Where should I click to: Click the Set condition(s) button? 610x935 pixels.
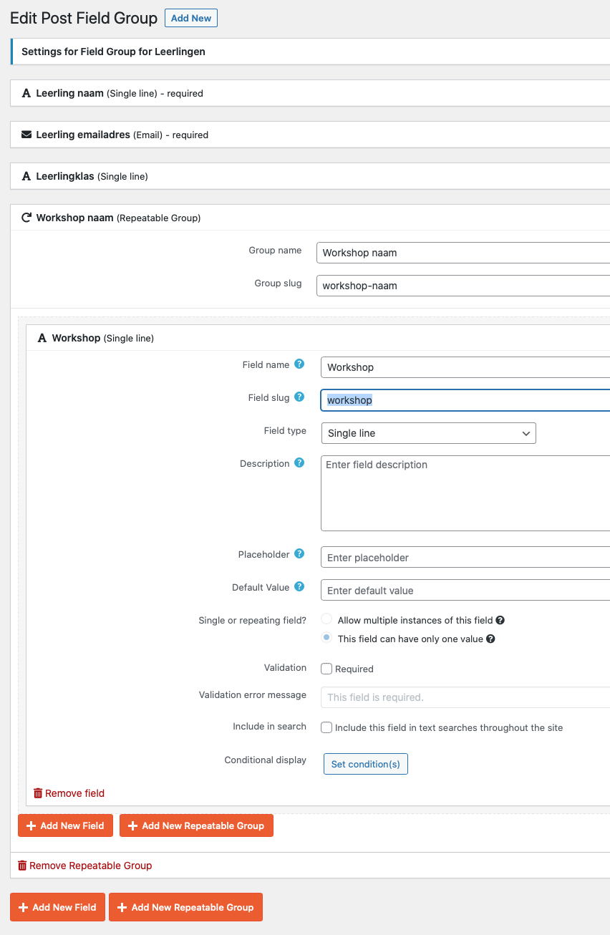tap(366, 764)
